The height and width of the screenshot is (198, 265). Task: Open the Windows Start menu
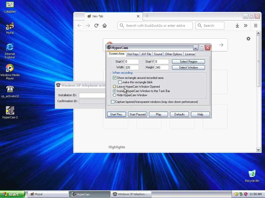coord(12,194)
